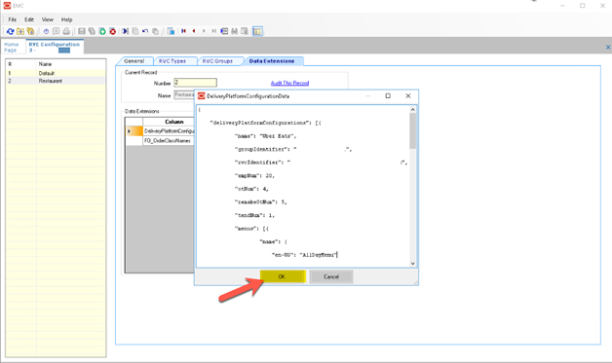This screenshot has height=363, width=612.
Task: Click the "en-US": "AllDayMenu" line in the JSON editor
Action: pos(304,255)
